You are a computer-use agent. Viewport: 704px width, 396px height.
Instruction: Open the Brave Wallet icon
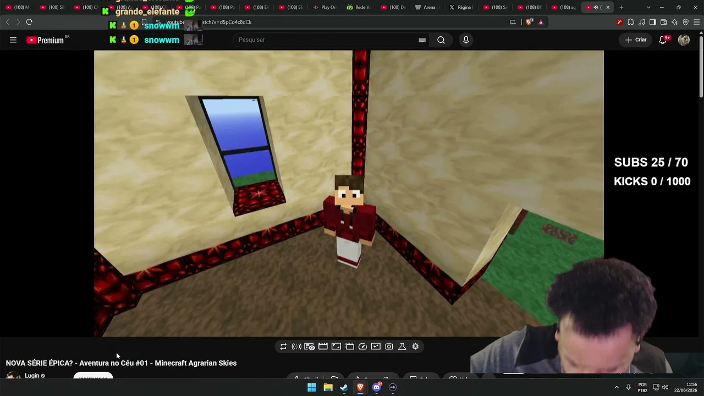point(663,22)
